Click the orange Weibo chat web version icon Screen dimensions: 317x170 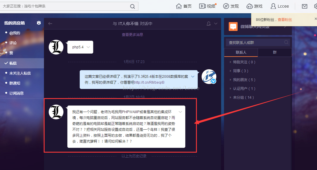click(x=233, y=27)
